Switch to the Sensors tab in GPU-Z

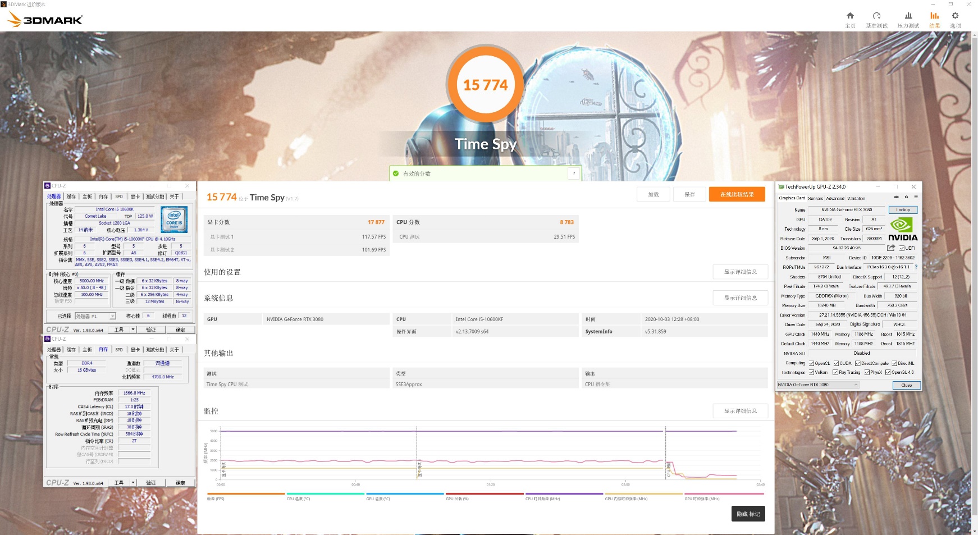point(816,198)
